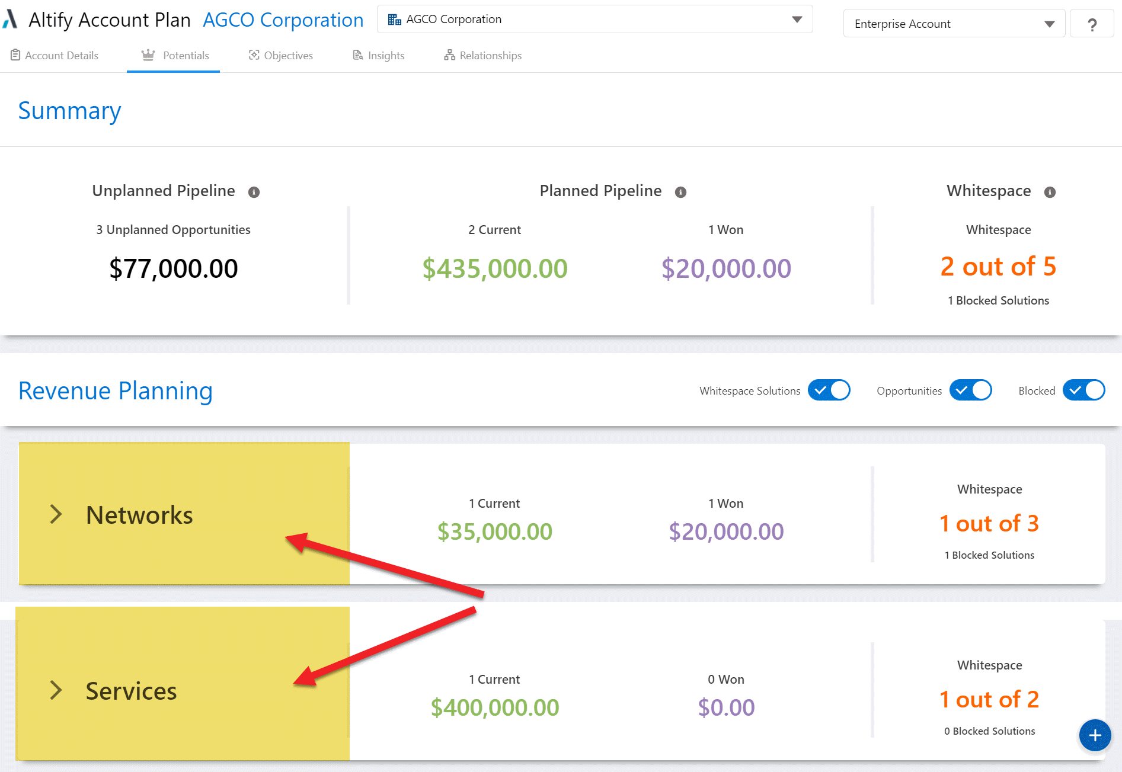Toggle the Opportunities switch
Viewport: 1122px width, 772px height.
[x=971, y=390]
